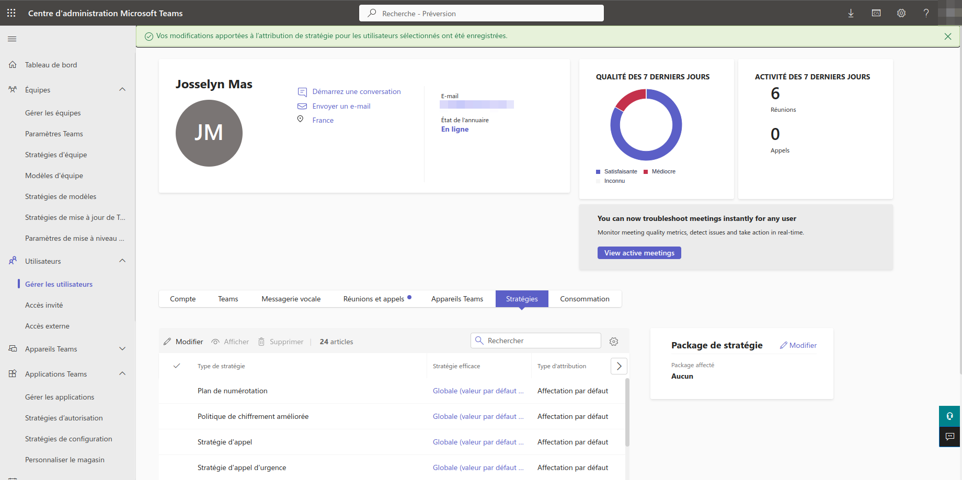962x480 pixels.
Task: Select the Stratégie d'appel row
Action: pos(225,442)
